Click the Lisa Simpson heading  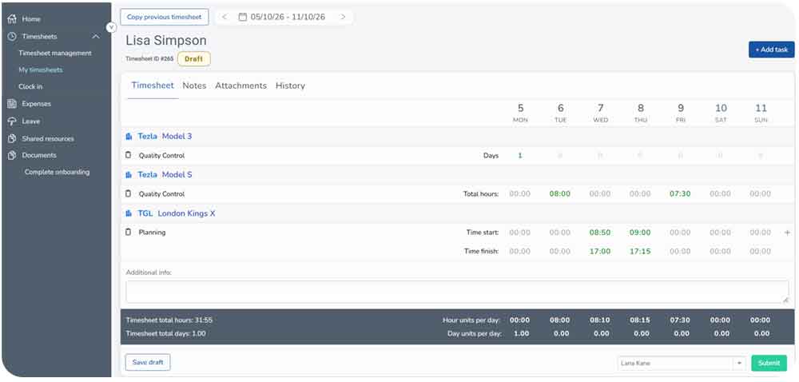[x=166, y=41]
